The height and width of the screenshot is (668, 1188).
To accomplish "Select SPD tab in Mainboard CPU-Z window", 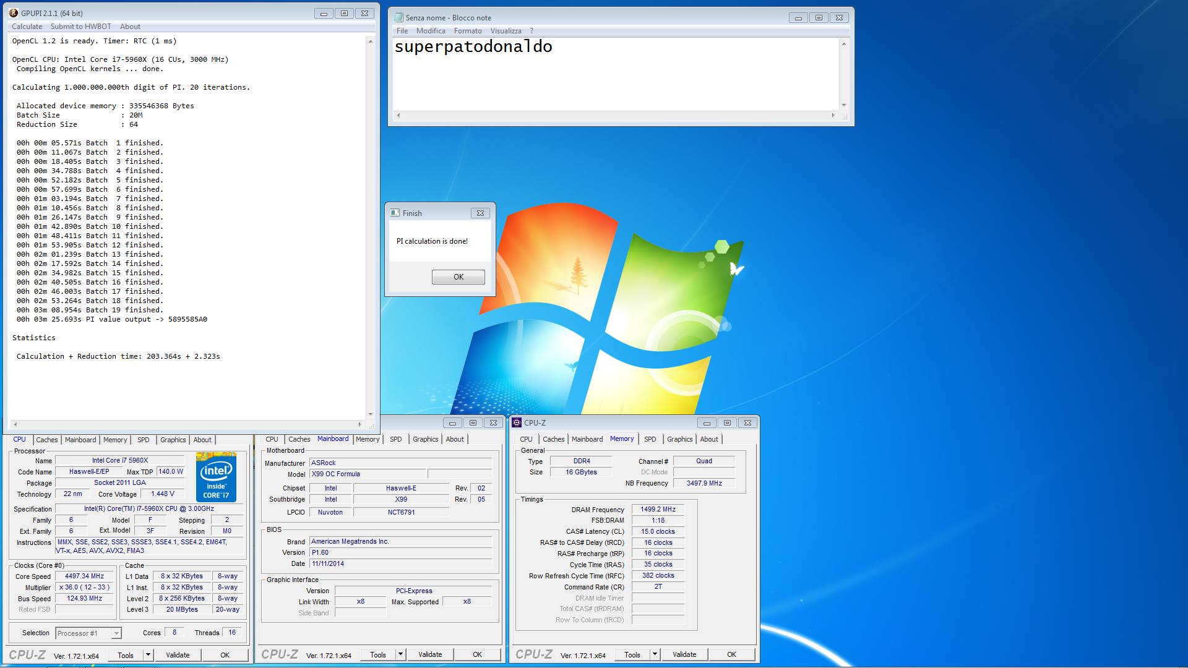I will click(396, 439).
